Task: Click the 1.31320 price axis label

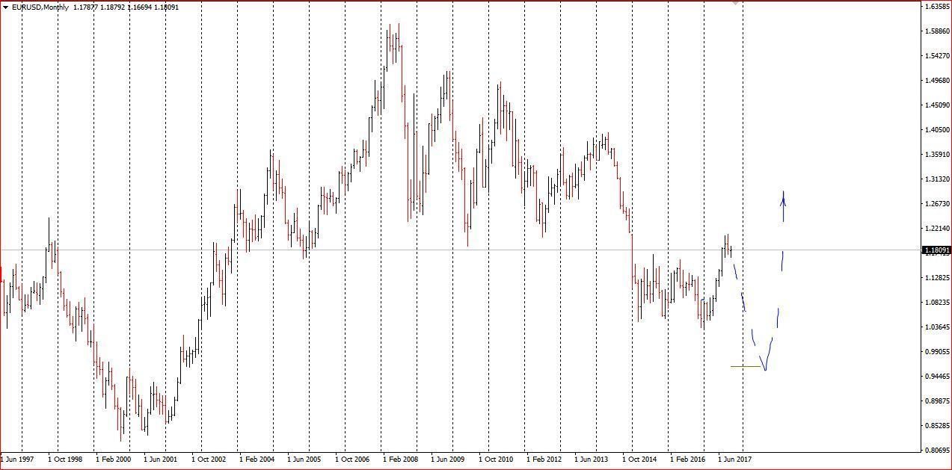Action: (x=937, y=179)
